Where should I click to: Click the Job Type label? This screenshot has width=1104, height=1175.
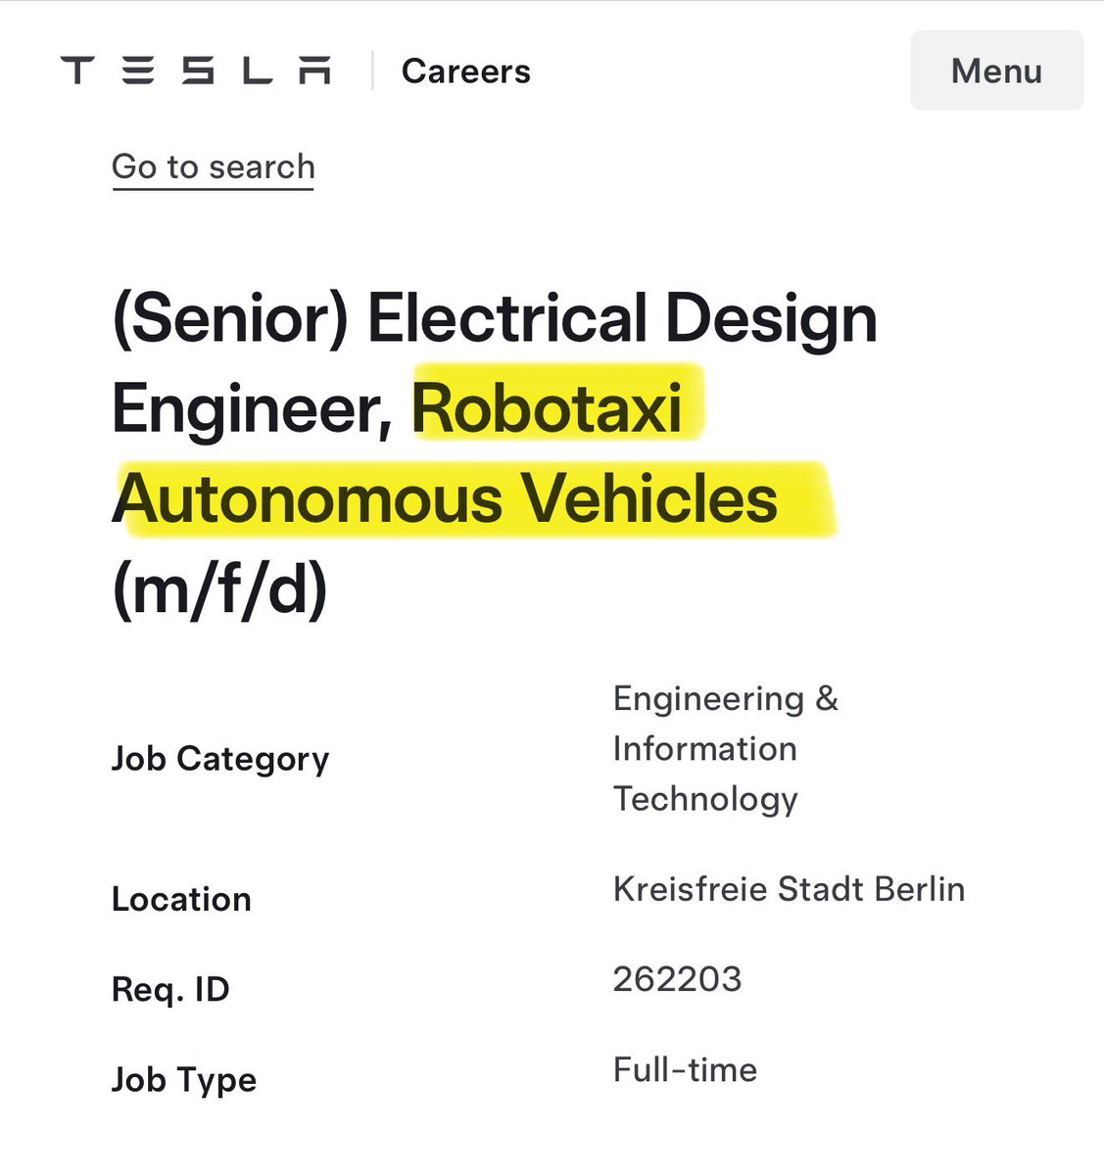(x=184, y=1079)
